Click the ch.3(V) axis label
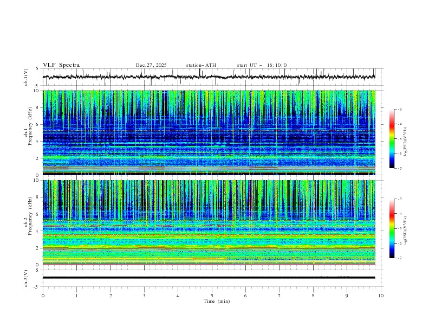Screen dimensions: 429x332 click(25, 278)
